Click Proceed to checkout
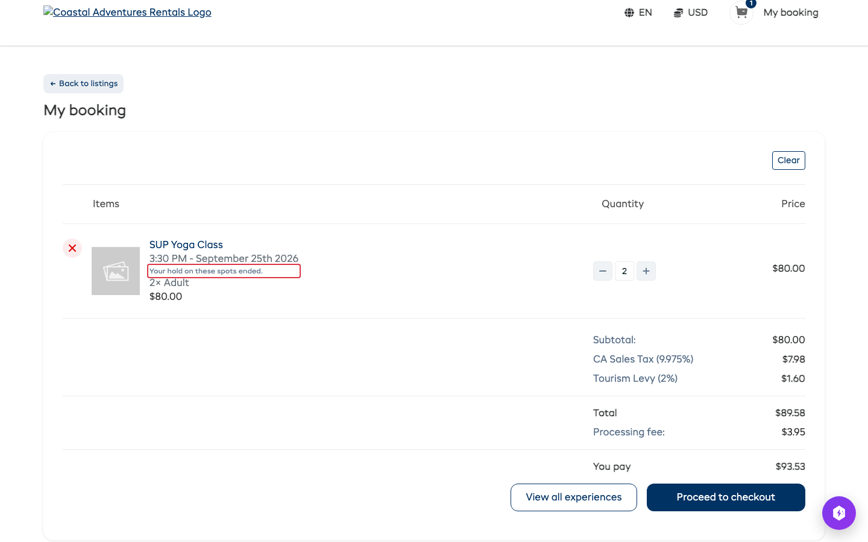The width and height of the screenshot is (868, 542). [x=726, y=497]
